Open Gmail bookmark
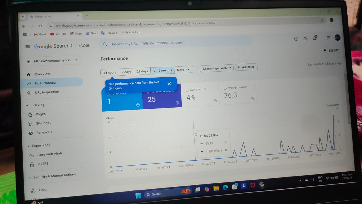 coord(40,34)
